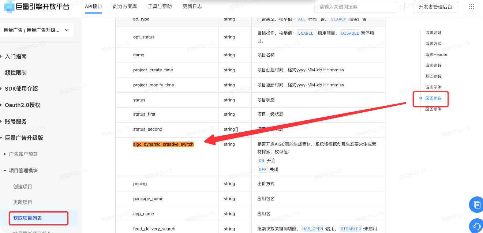This screenshot has height=233, width=483.
Task: Jump to the 请求示例 anchor
Action: pyautogui.click(x=433, y=87)
